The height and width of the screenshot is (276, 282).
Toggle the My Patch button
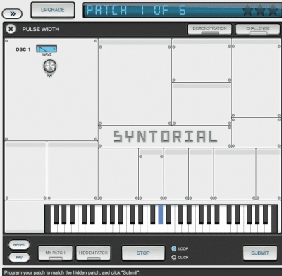[x=55, y=253]
